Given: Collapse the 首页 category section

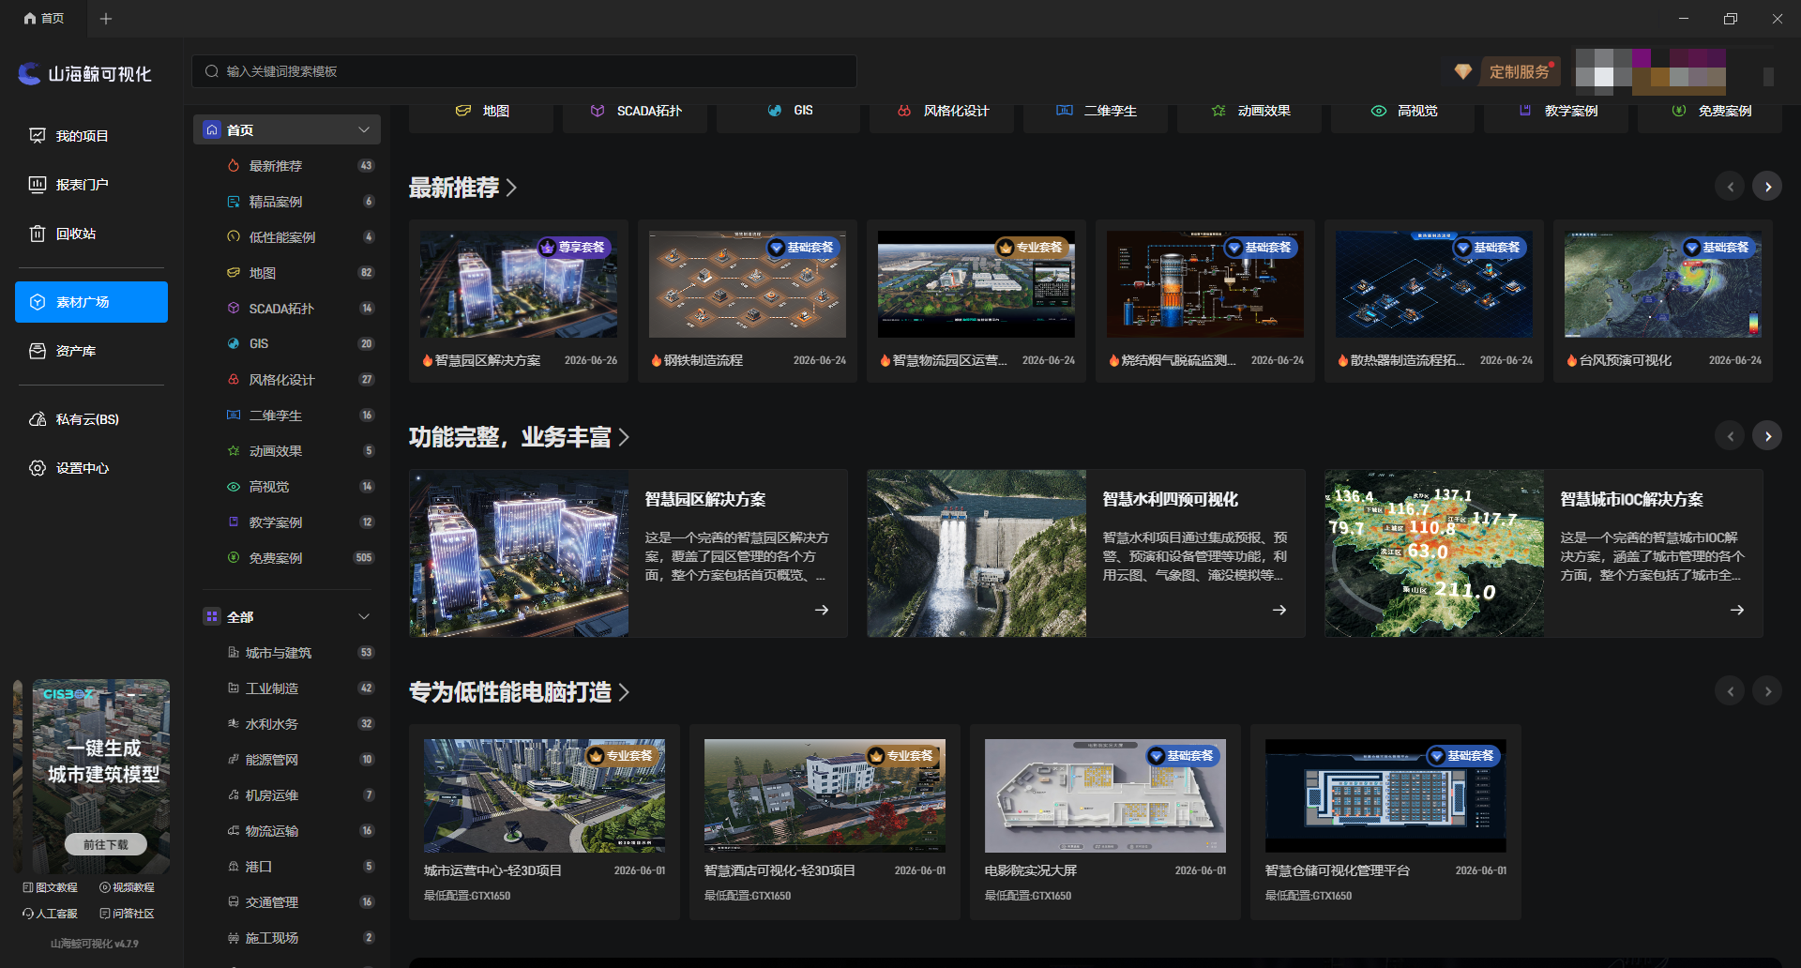Looking at the screenshot, I should tap(364, 130).
